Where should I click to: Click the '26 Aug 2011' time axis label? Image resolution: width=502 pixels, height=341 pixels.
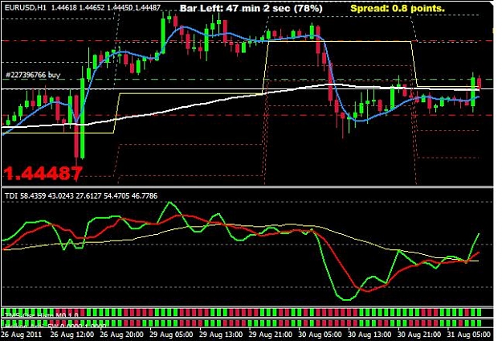[21, 335]
